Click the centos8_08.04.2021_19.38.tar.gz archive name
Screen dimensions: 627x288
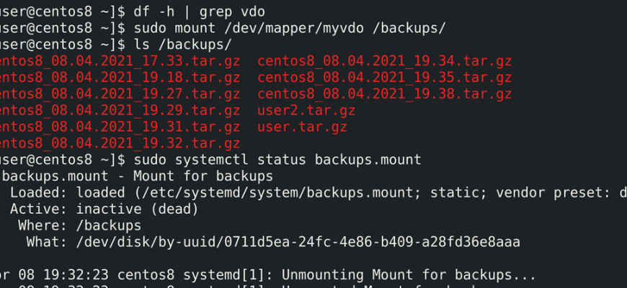pyautogui.click(x=384, y=94)
